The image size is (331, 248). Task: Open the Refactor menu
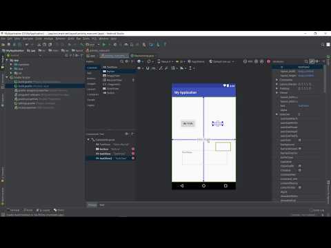pyautogui.click(x=61, y=39)
